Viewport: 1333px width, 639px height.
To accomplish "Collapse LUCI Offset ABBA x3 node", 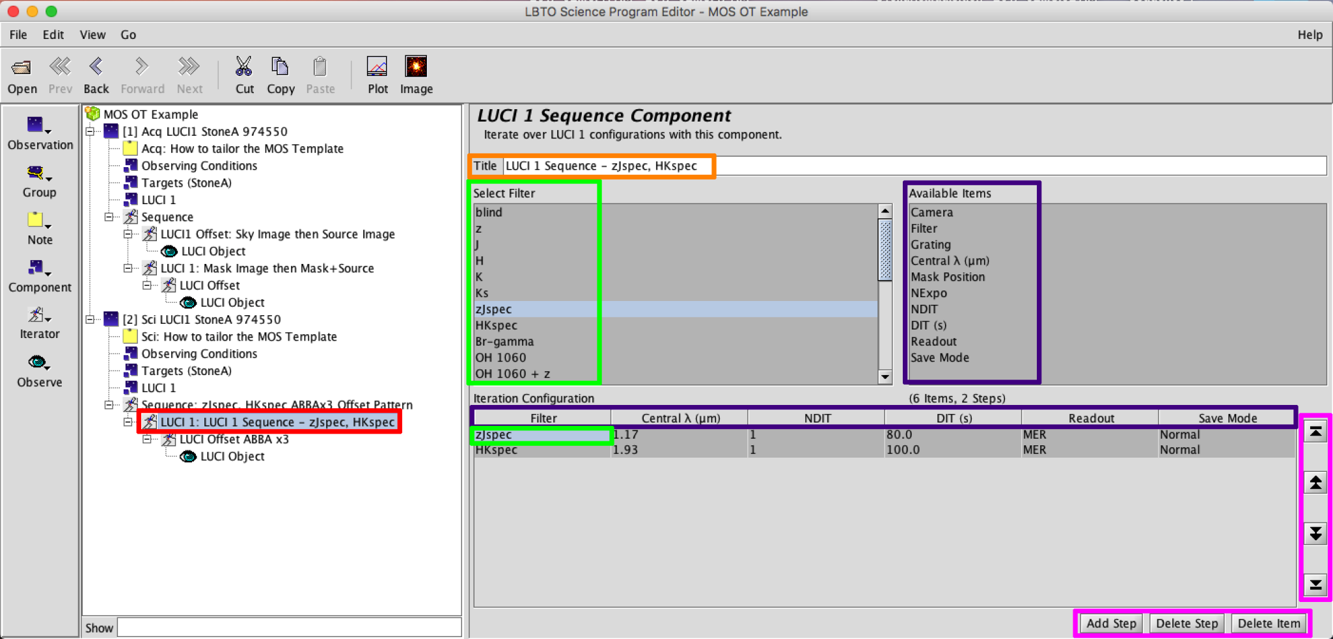I will tap(147, 439).
